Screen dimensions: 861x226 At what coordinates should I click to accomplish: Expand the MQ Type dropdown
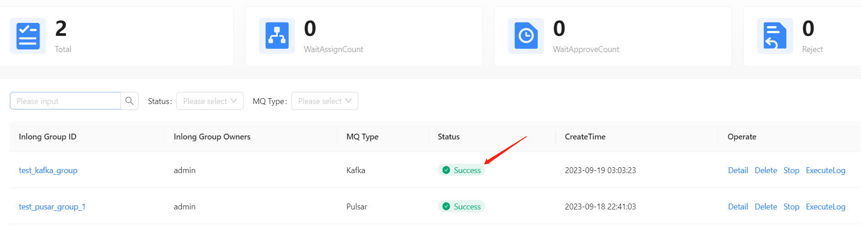pyautogui.click(x=324, y=101)
